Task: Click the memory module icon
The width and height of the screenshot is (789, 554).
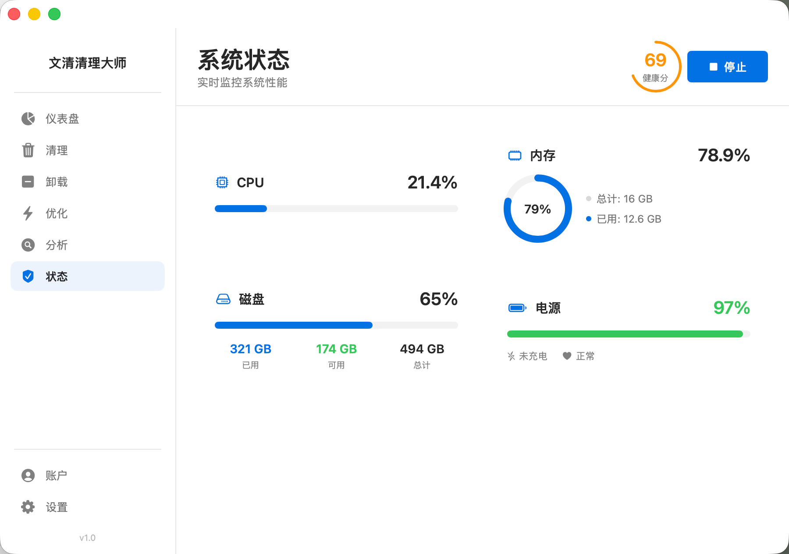Action: [x=515, y=156]
